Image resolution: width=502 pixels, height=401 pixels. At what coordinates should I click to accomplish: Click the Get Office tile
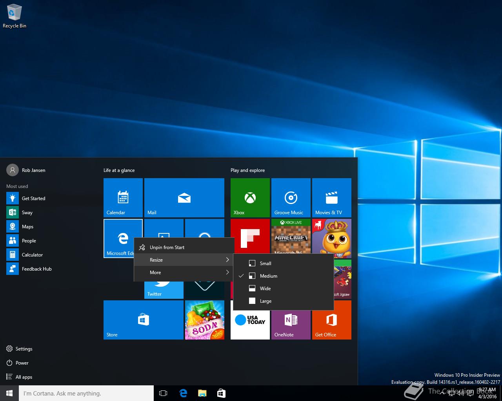[332, 325]
